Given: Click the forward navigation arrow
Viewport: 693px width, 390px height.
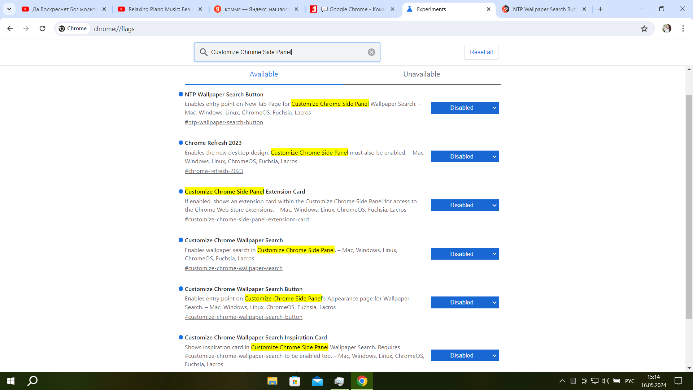Looking at the screenshot, I should (x=26, y=29).
